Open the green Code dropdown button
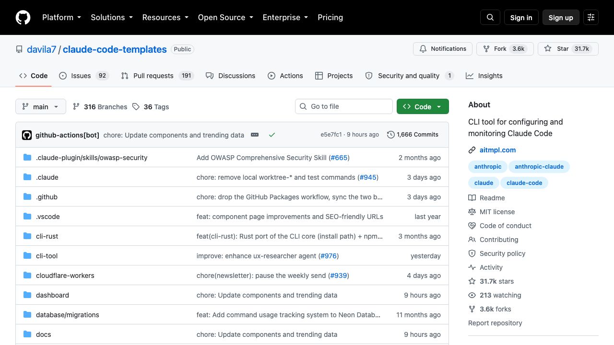This screenshot has width=614, height=345. click(423, 106)
